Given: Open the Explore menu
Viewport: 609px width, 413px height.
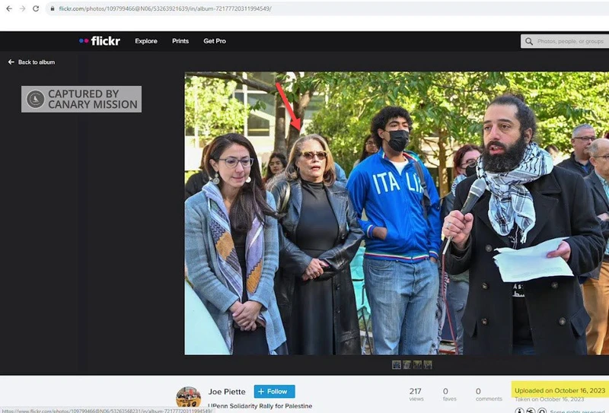Looking at the screenshot, I should point(147,41).
